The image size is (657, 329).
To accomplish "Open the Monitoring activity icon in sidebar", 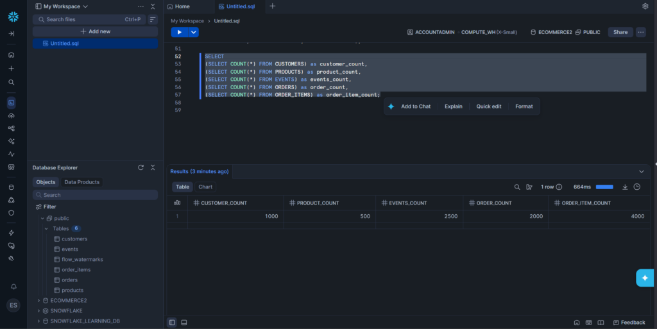I will pyautogui.click(x=12, y=154).
